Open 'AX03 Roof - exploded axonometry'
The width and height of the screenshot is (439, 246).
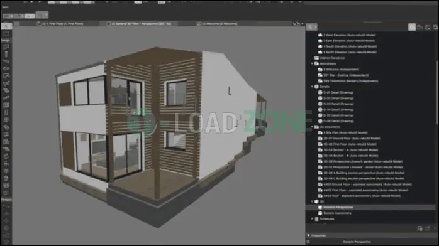point(362,196)
